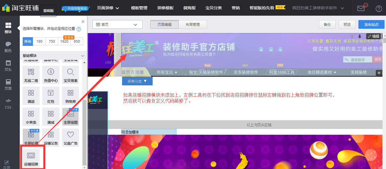Toggle the 1920 smart-version width filter
386x169 pixels.
(x=64, y=41)
